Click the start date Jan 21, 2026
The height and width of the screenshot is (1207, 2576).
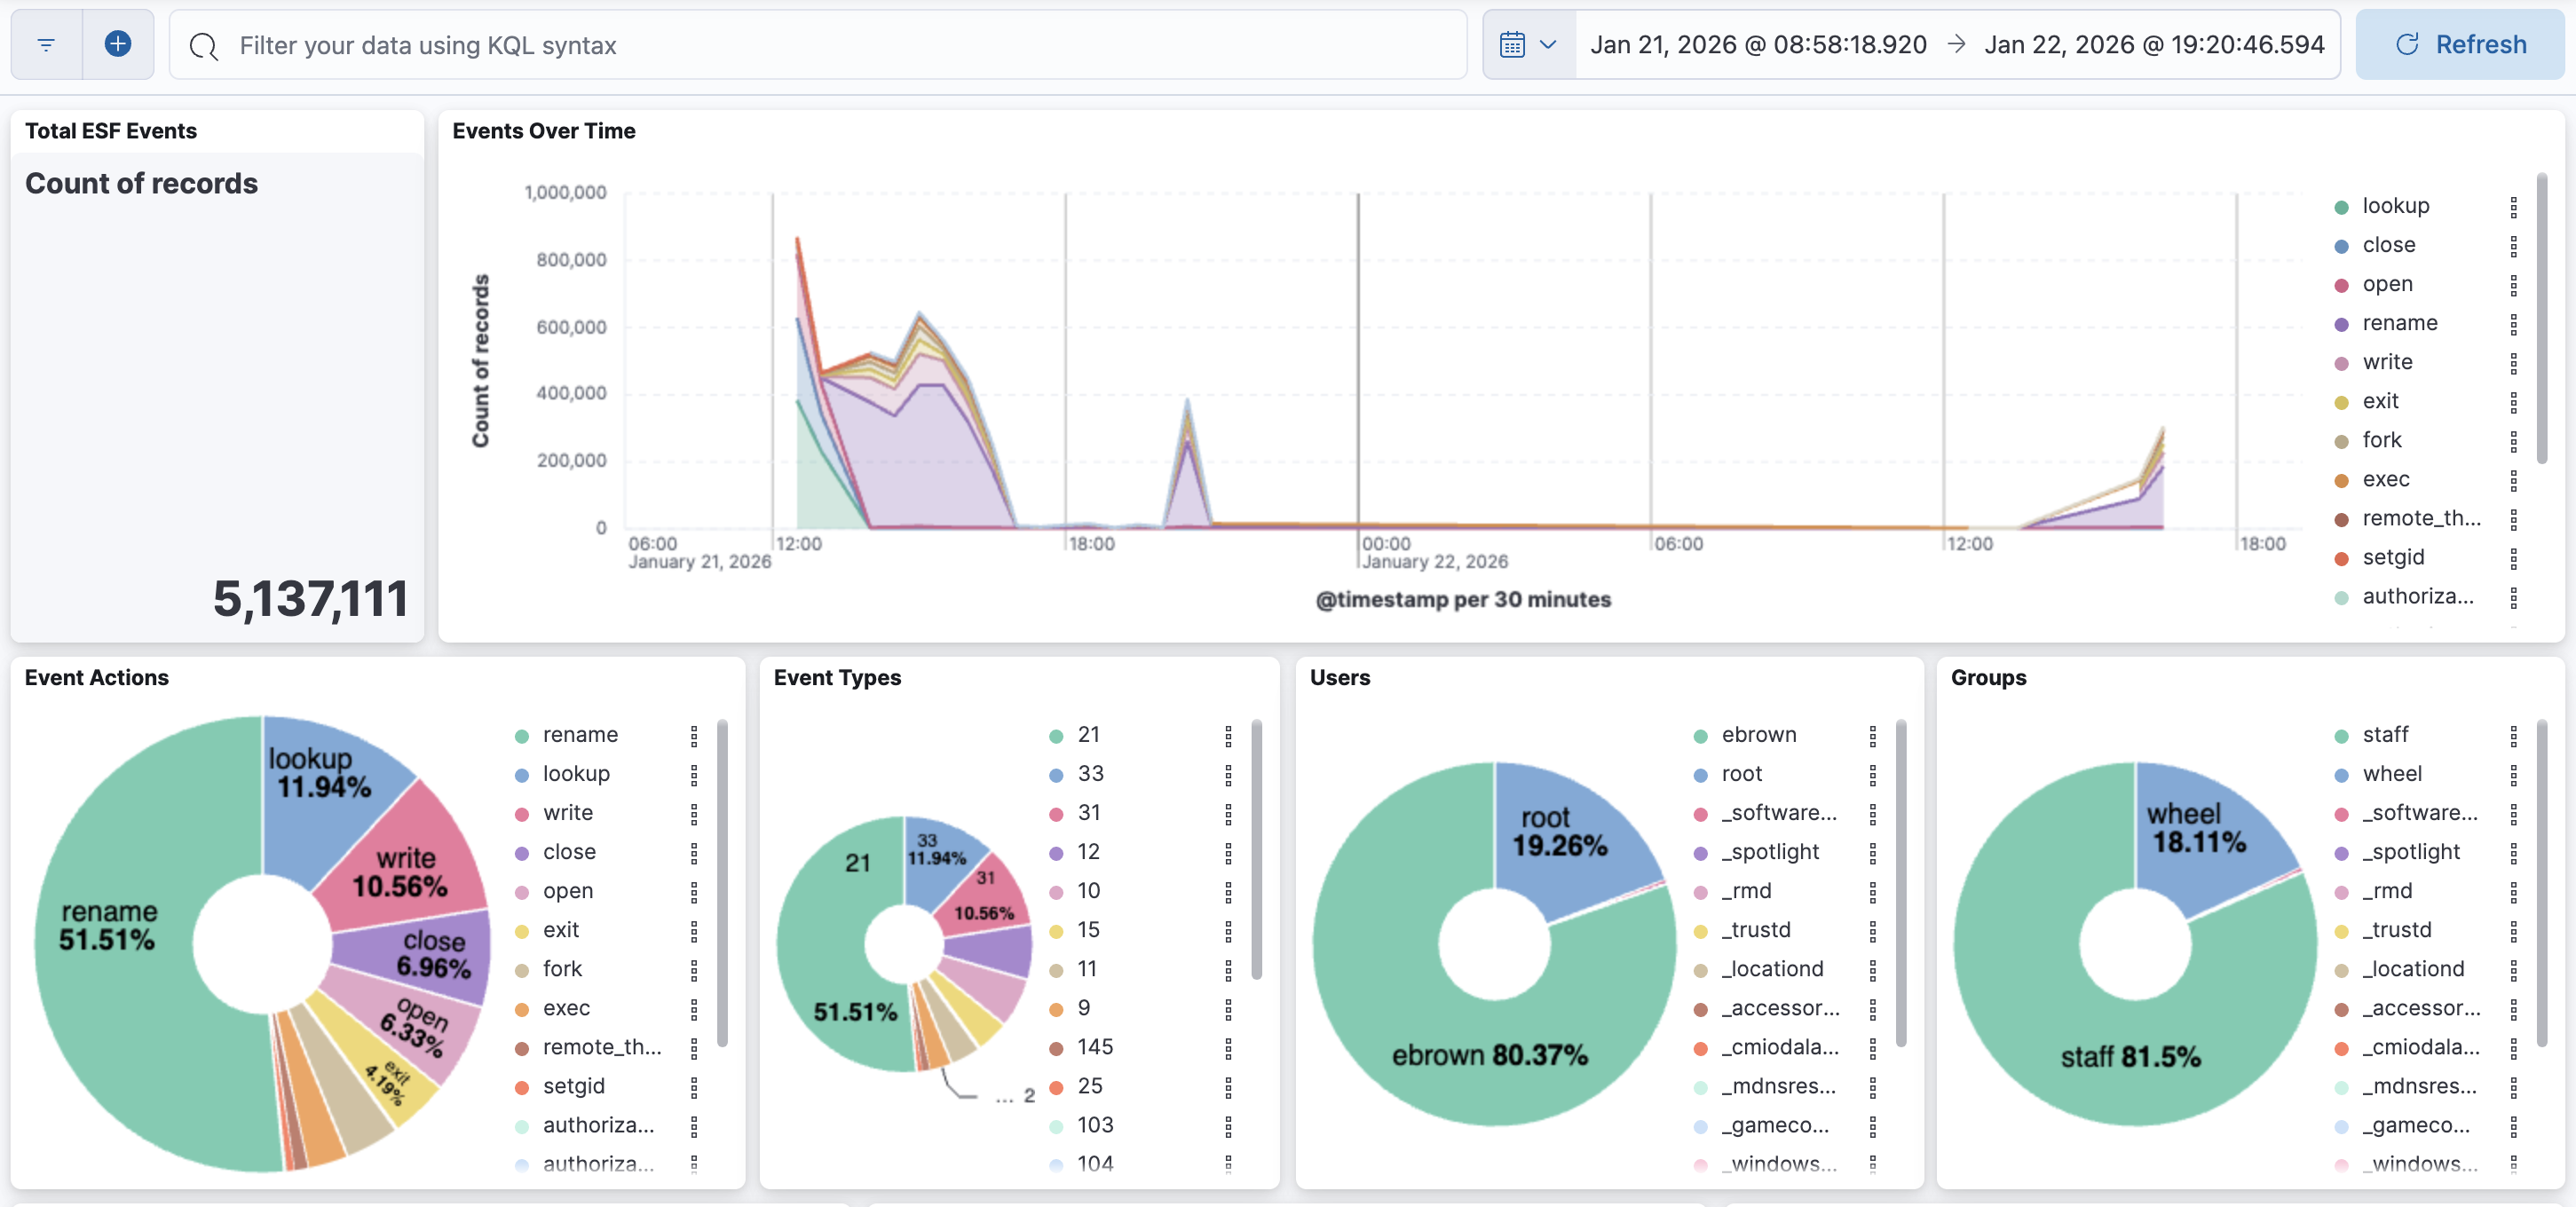(1758, 45)
